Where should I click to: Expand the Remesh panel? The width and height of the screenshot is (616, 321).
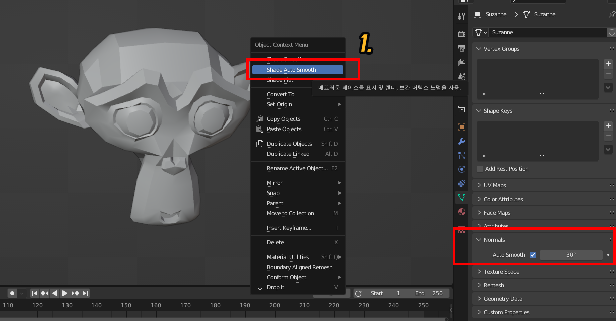(479, 285)
